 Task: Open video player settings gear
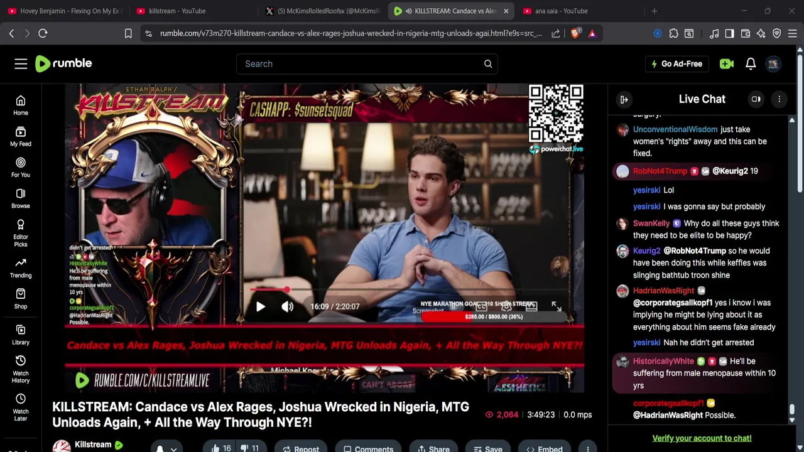point(506,306)
